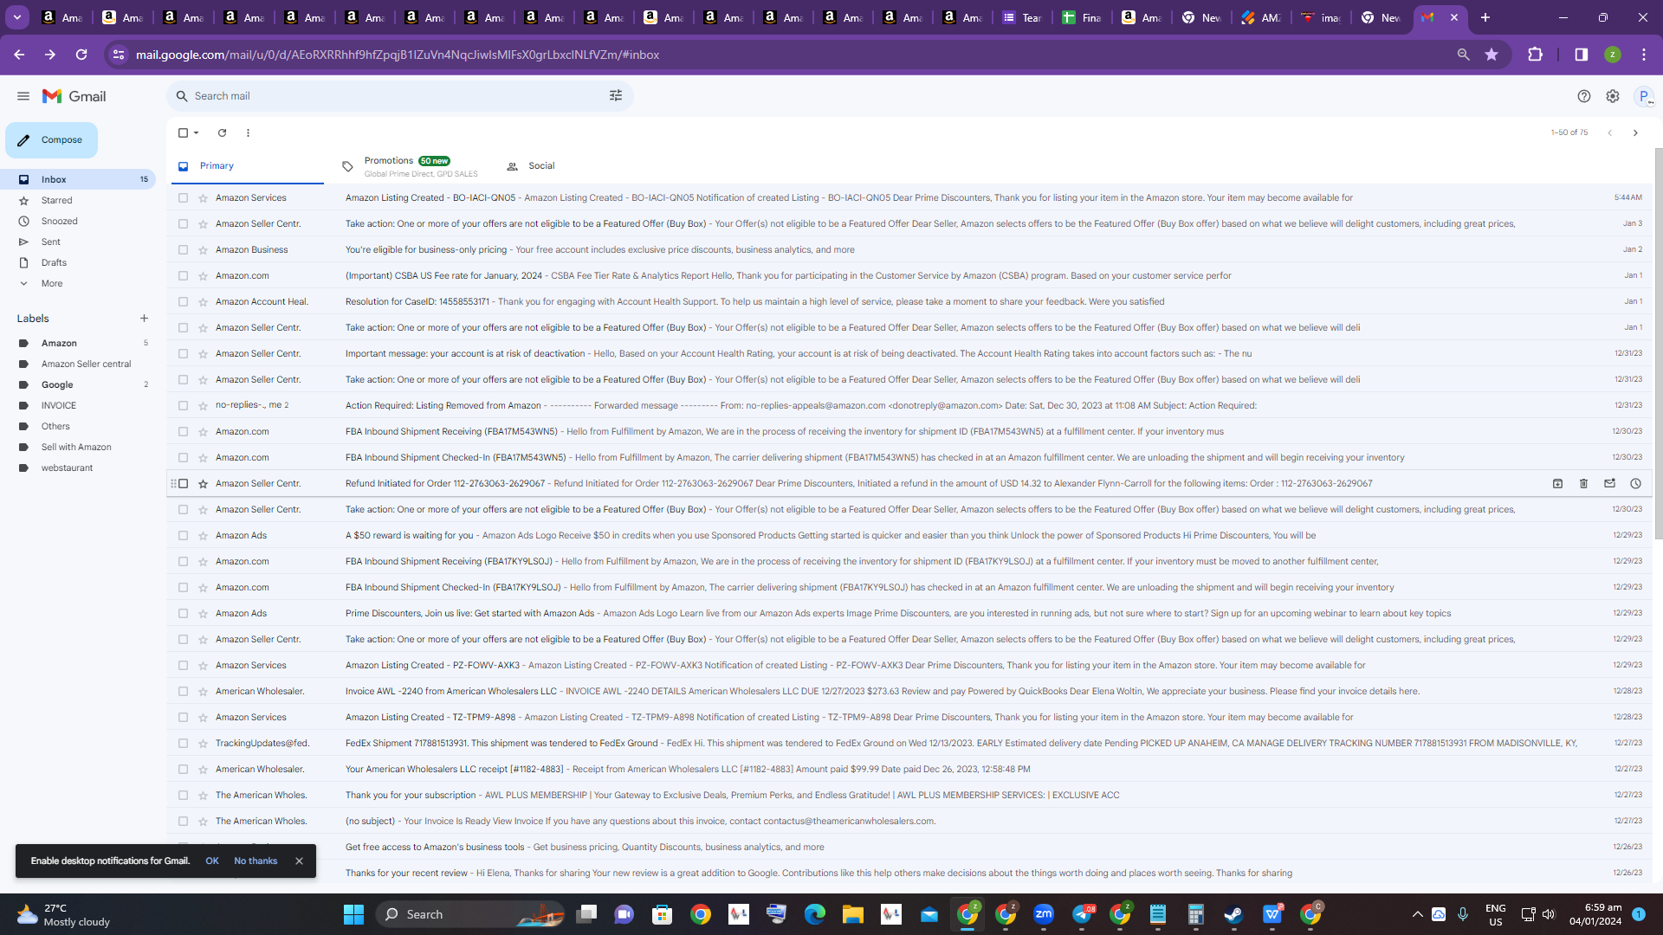Check the $50 reward Amazon Ads email
Image resolution: width=1663 pixels, height=935 pixels.
pyautogui.click(x=183, y=535)
